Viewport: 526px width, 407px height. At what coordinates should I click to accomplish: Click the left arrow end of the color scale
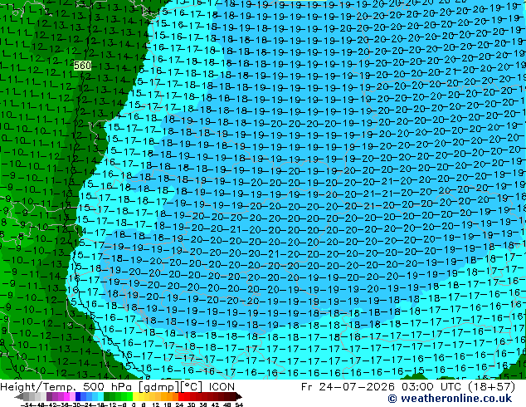(x=19, y=396)
